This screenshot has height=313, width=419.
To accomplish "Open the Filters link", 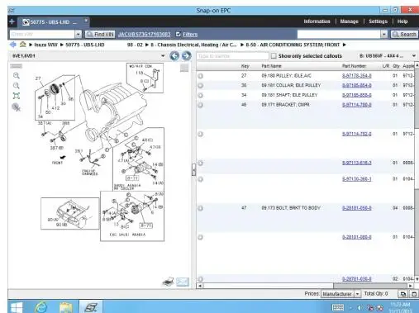I will tap(190, 35).
